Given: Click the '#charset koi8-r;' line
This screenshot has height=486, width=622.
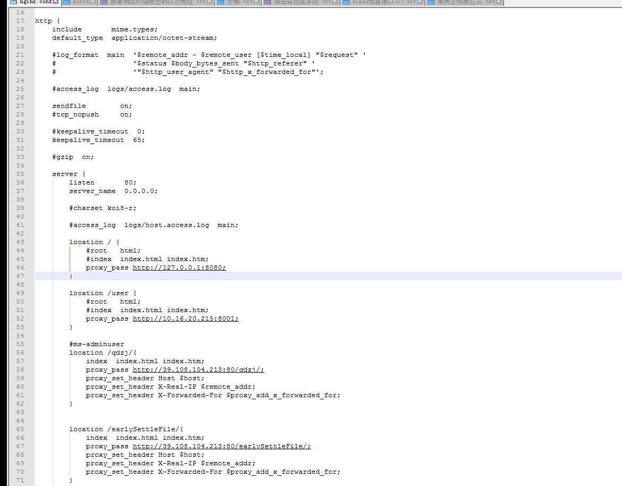Looking at the screenshot, I should tap(103, 208).
